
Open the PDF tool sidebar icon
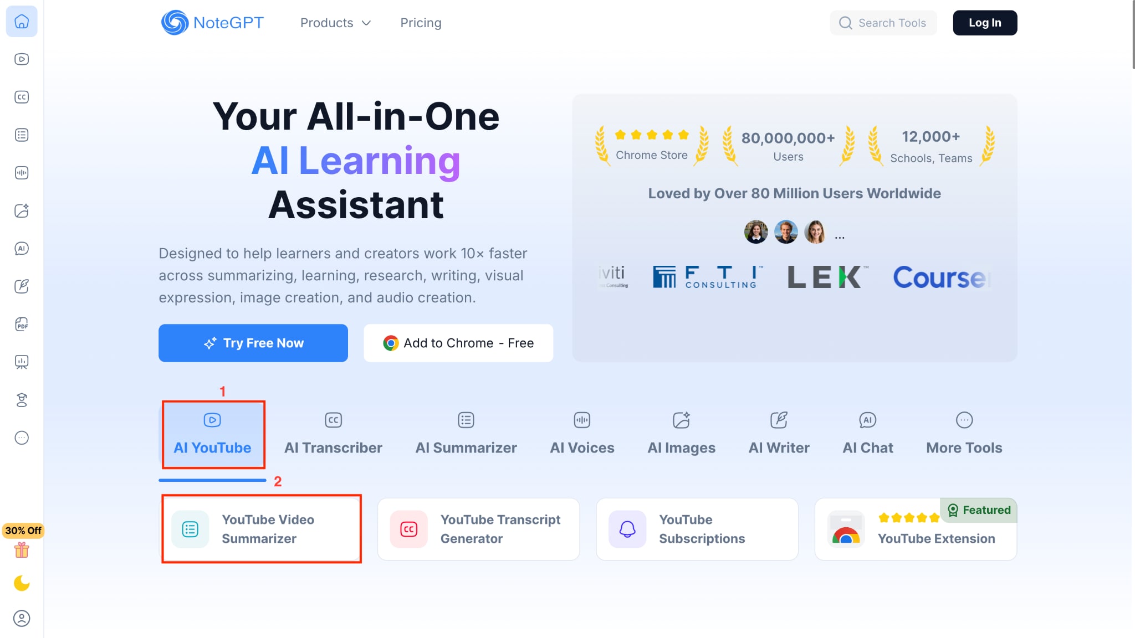click(x=22, y=324)
